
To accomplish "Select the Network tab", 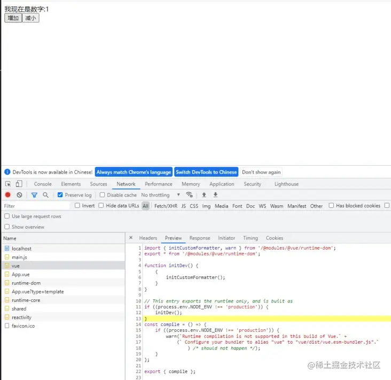I will [x=126, y=184].
